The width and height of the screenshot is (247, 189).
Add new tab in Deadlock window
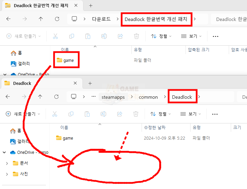90,83
